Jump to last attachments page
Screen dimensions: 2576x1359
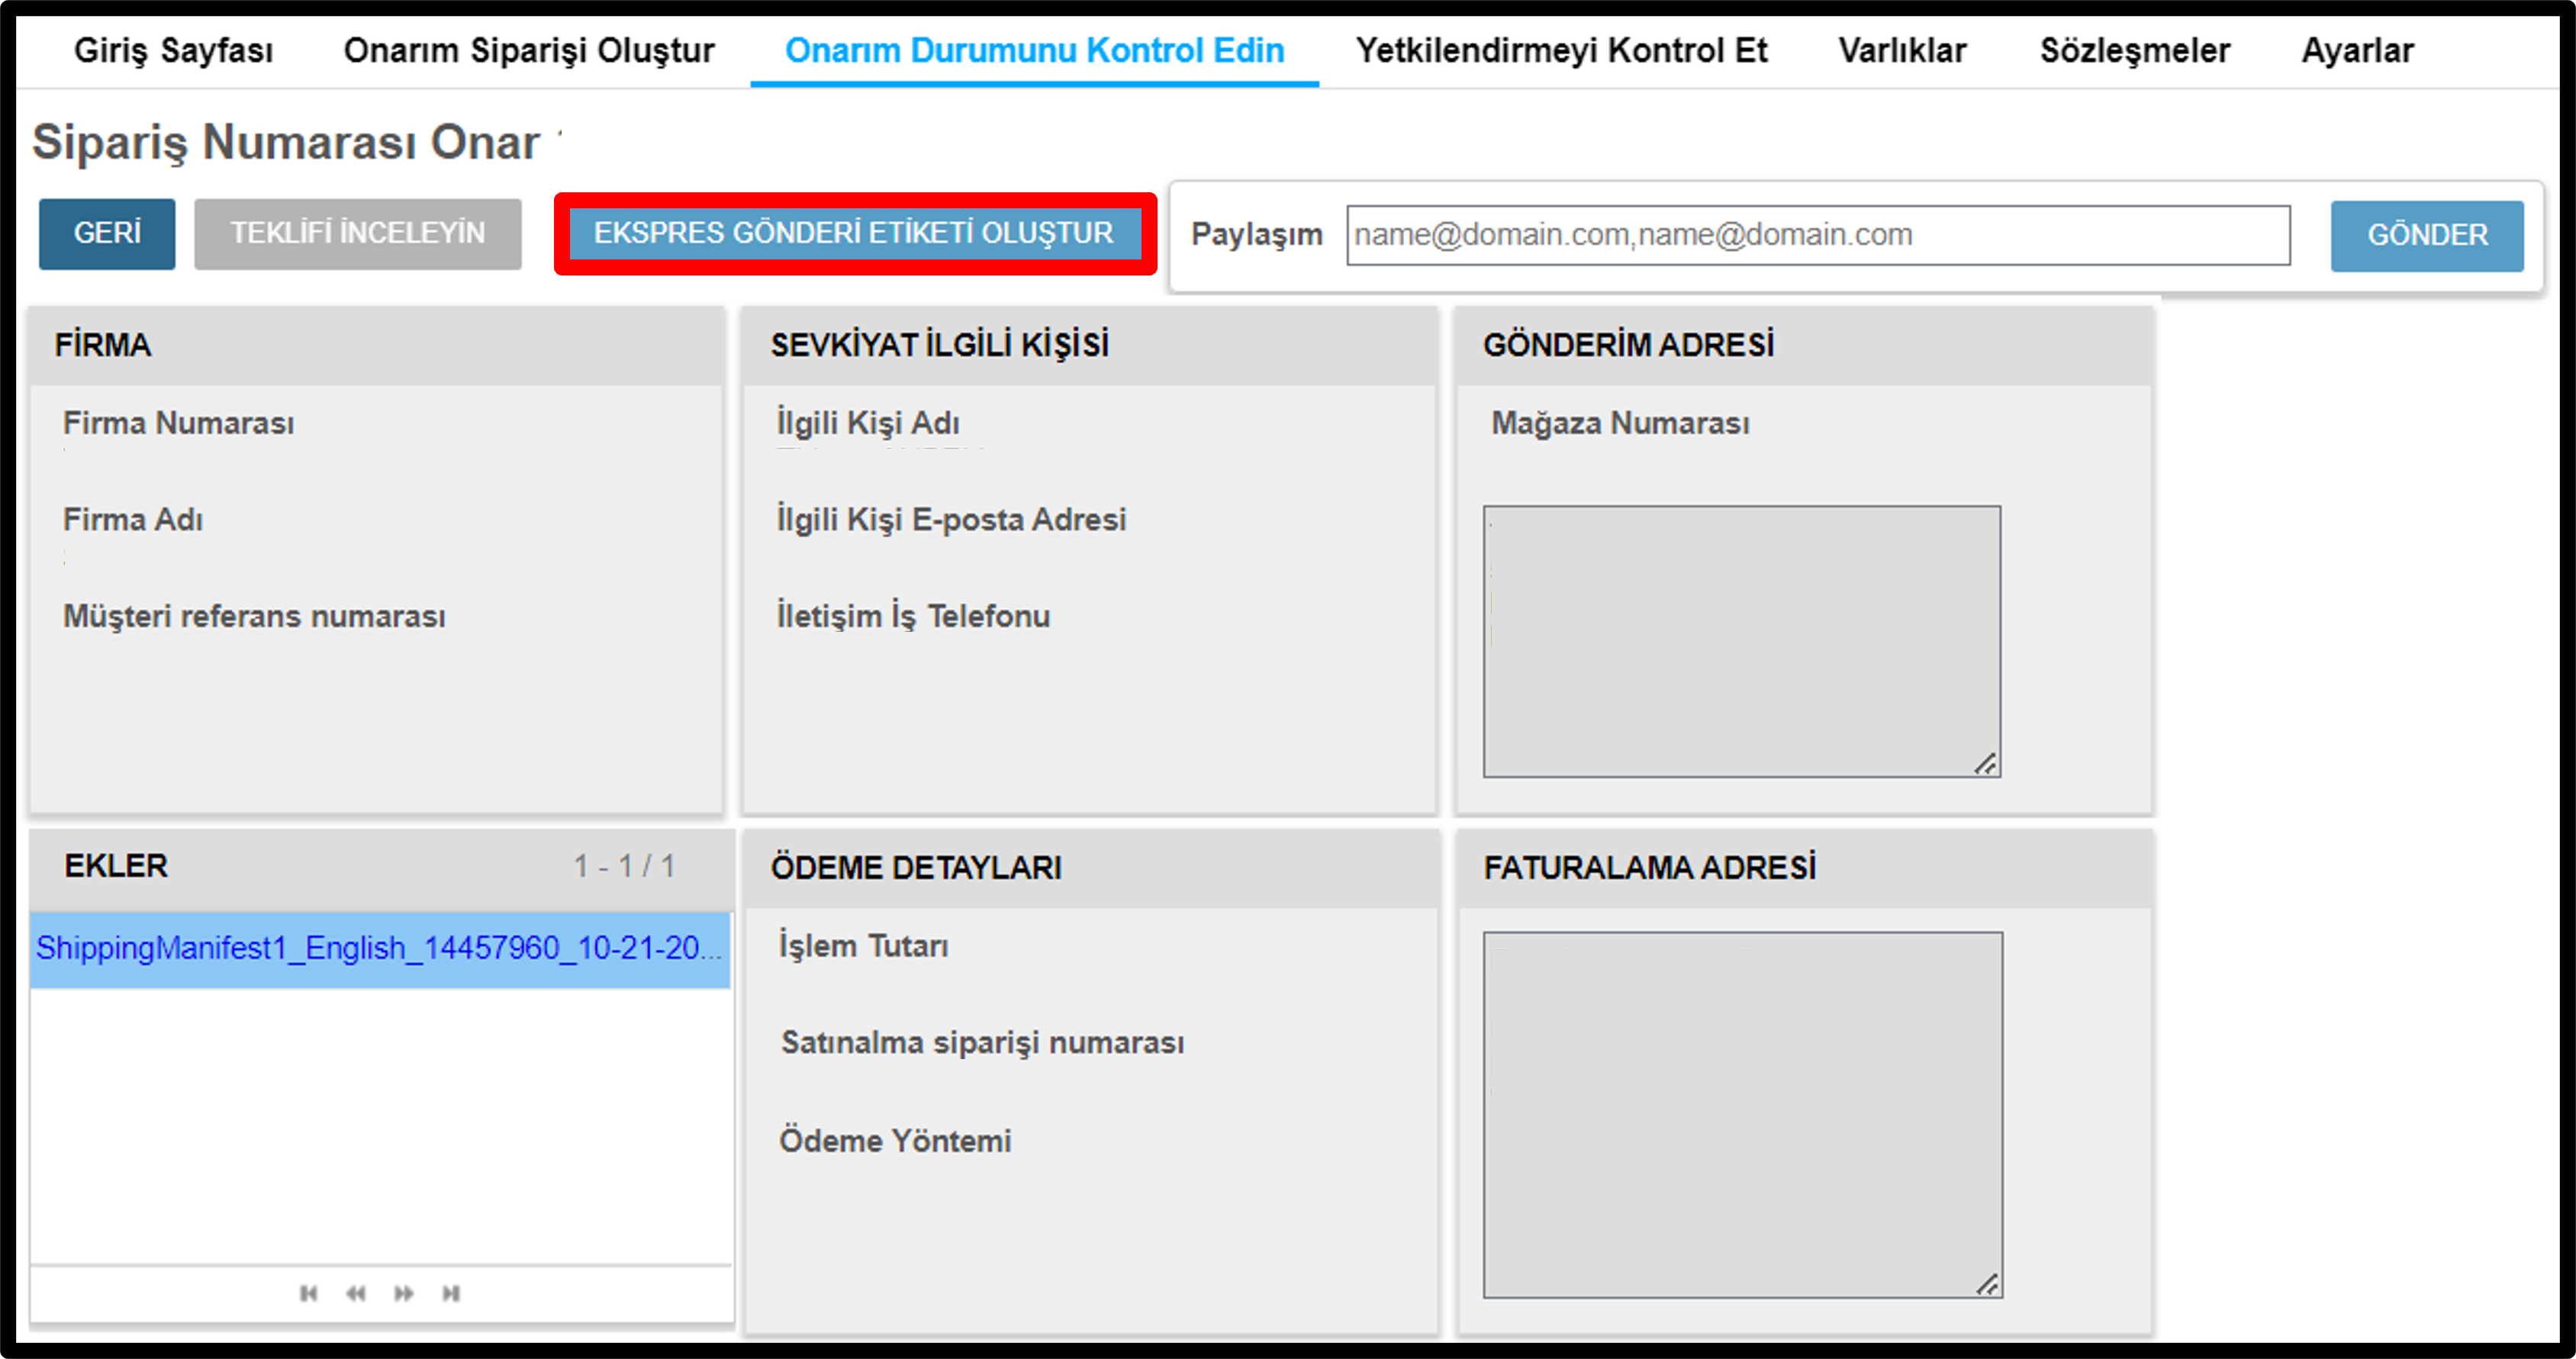451,1293
